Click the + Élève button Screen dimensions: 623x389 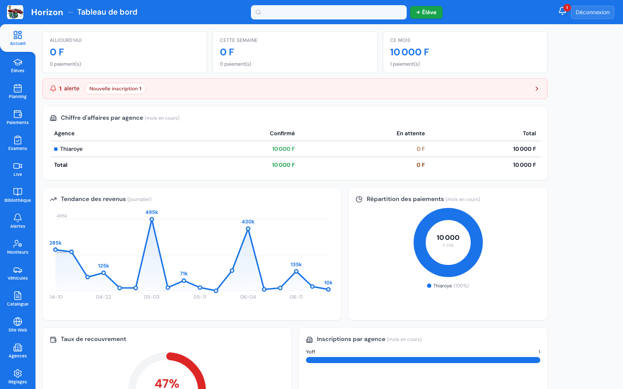pos(426,12)
